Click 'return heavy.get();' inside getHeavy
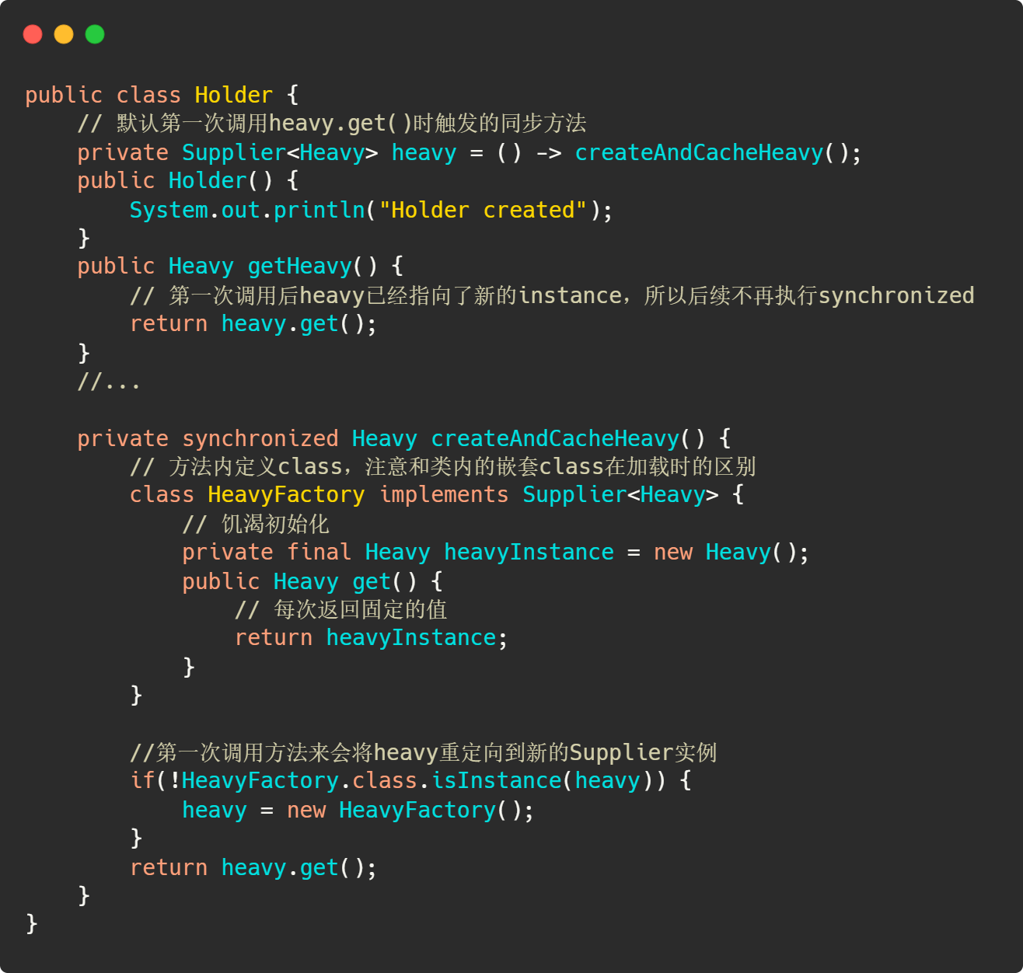Viewport: 1023px width, 973px height. (x=253, y=324)
